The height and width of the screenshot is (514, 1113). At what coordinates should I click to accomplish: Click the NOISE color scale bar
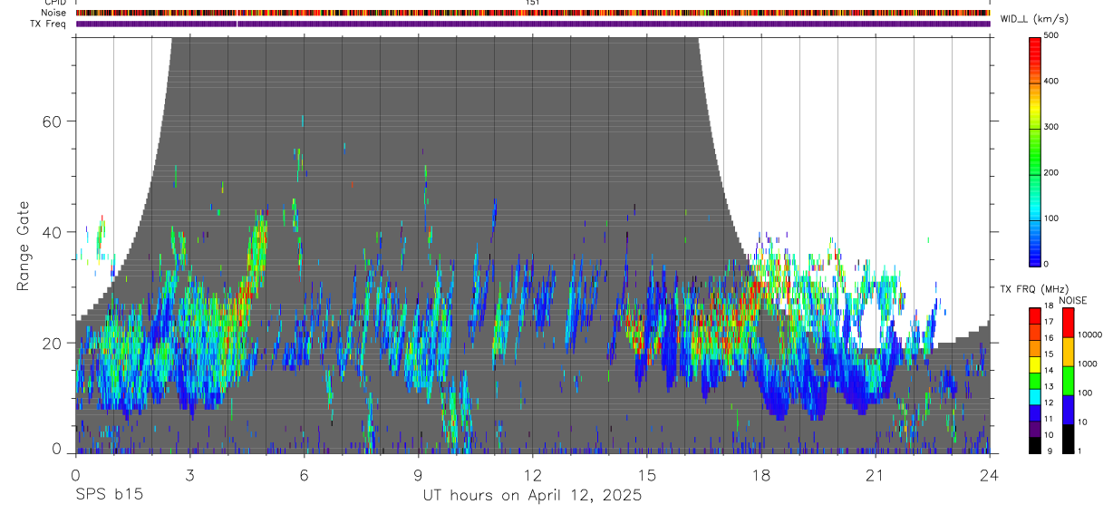tap(1069, 380)
